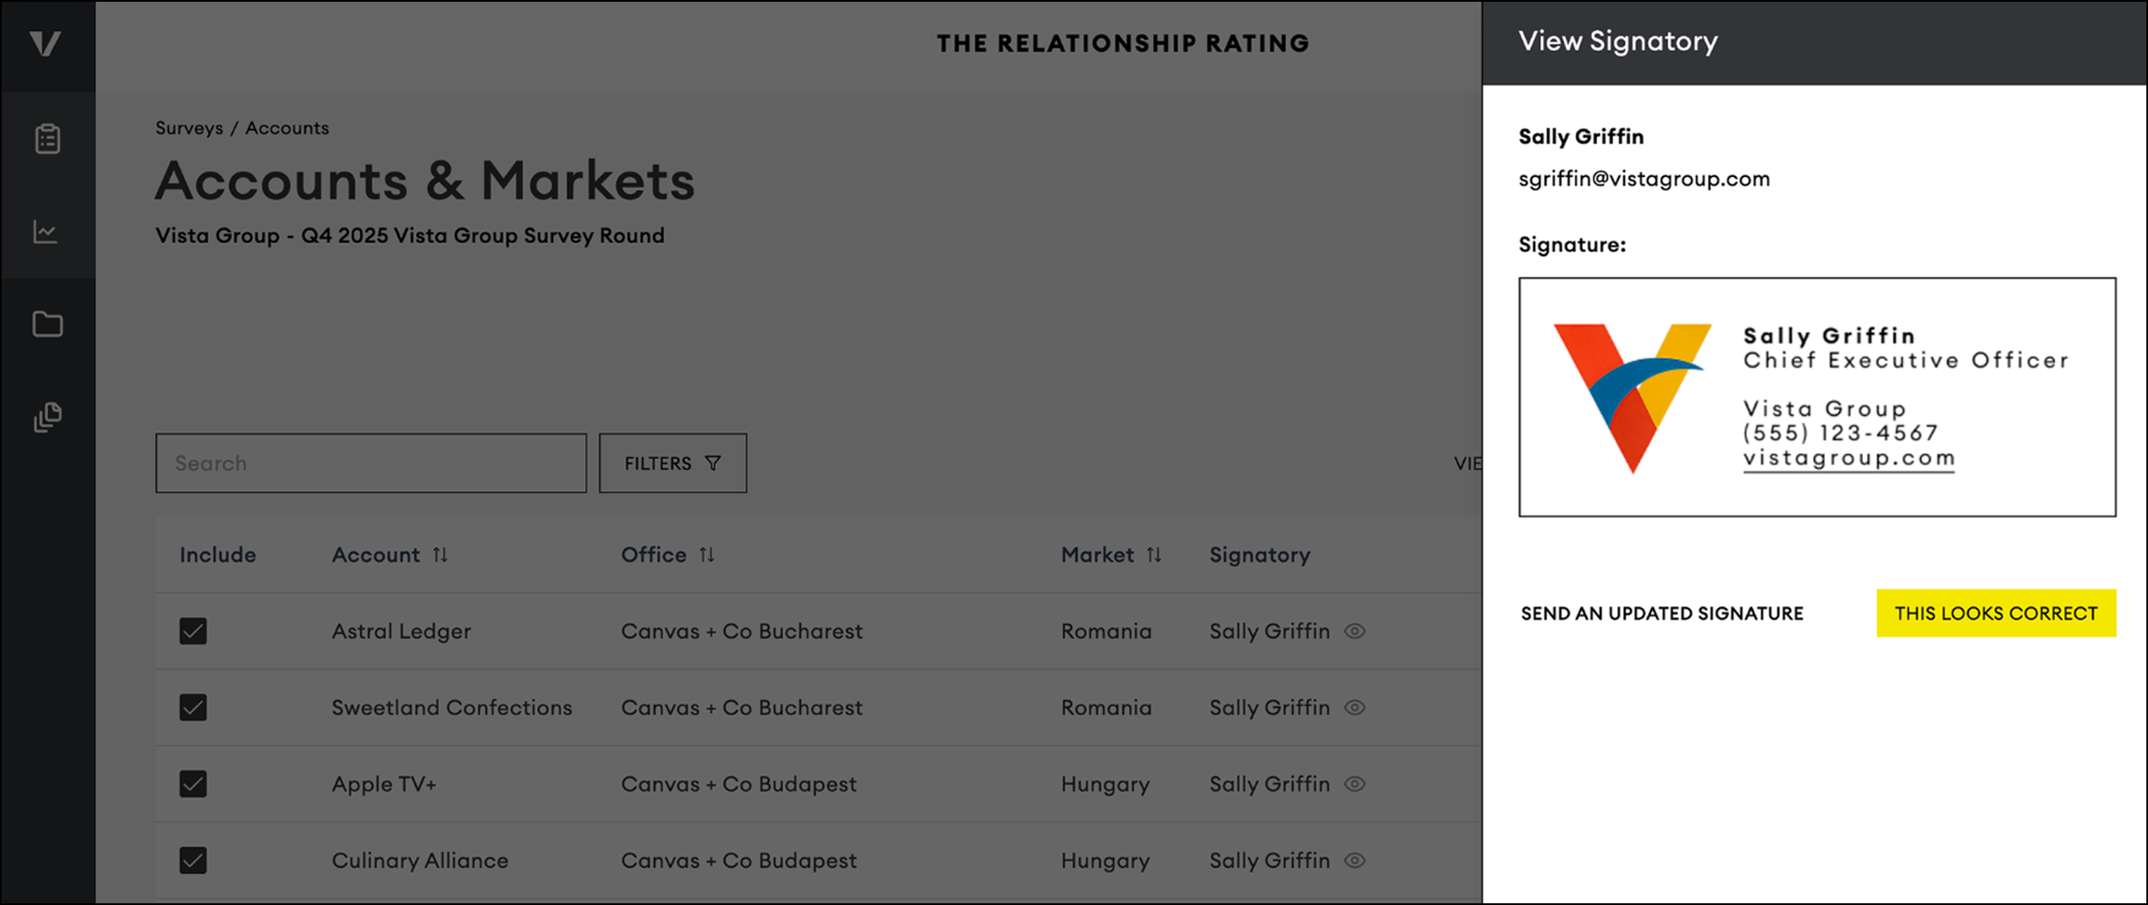The image size is (2148, 905).
Task: Uncheck the Astral Ledger include checkbox
Action: pyautogui.click(x=193, y=631)
